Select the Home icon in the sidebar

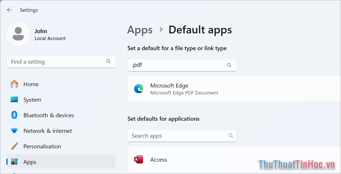tap(14, 84)
